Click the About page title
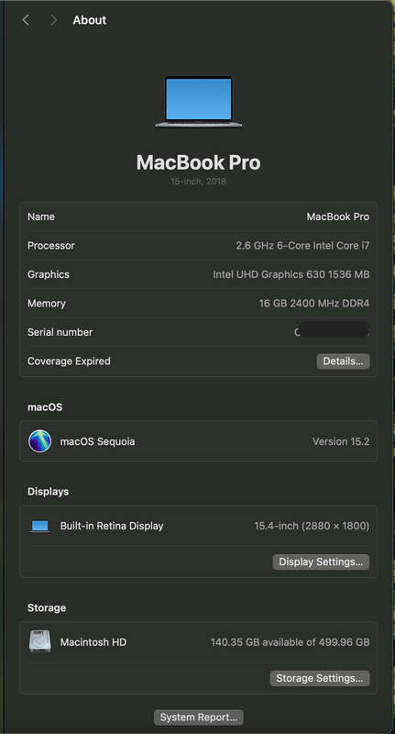This screenshot has height=734, width=395. [x=89, y=20]
